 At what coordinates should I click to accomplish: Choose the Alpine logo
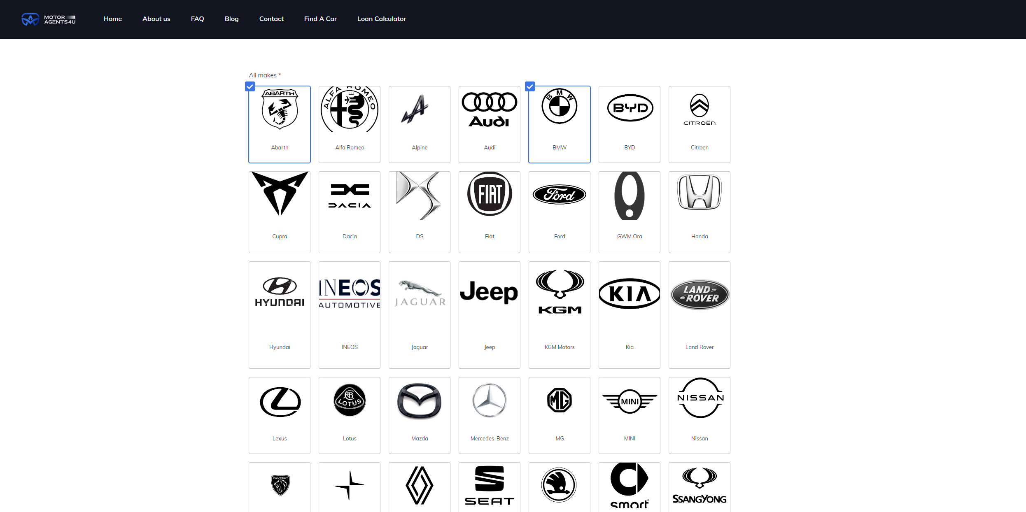tap(415, 109)
